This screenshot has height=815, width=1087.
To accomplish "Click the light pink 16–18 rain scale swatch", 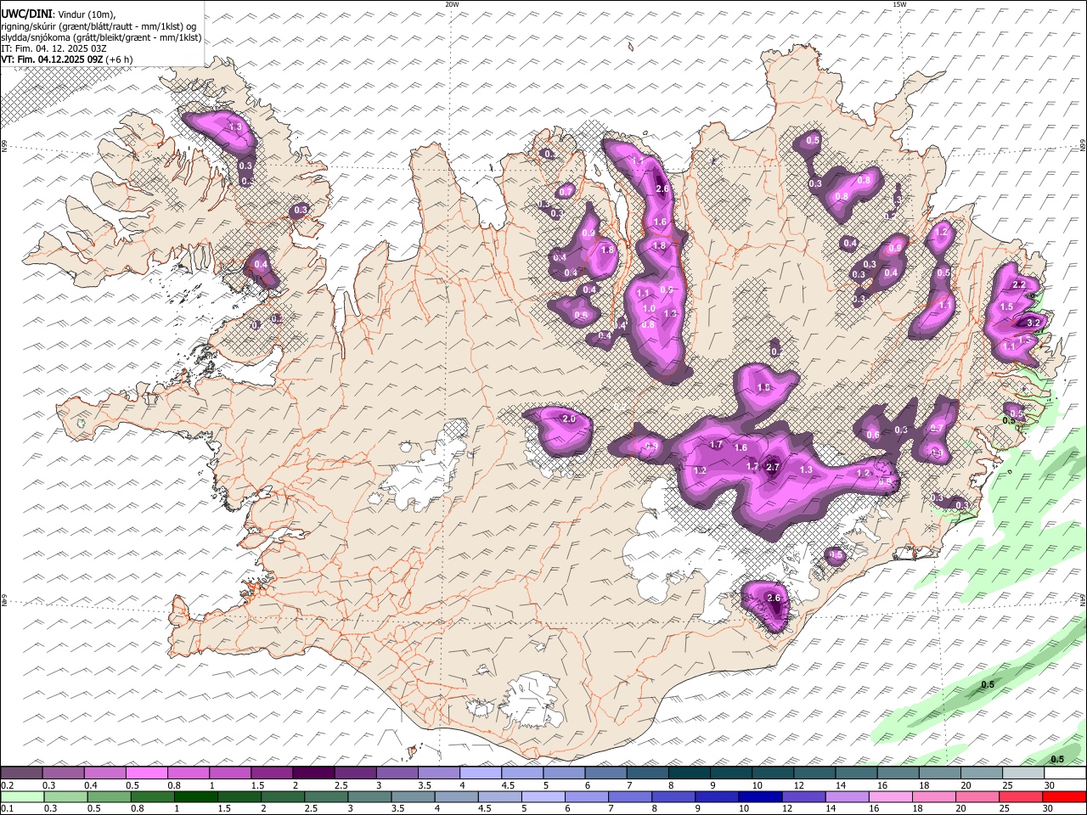I will (x=890, y=796).
